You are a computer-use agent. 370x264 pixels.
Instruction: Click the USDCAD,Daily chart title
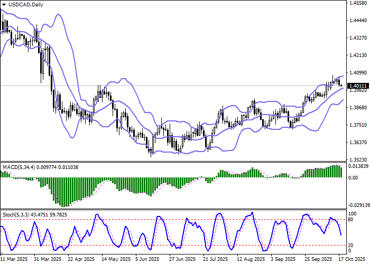(x=27, y=5)
